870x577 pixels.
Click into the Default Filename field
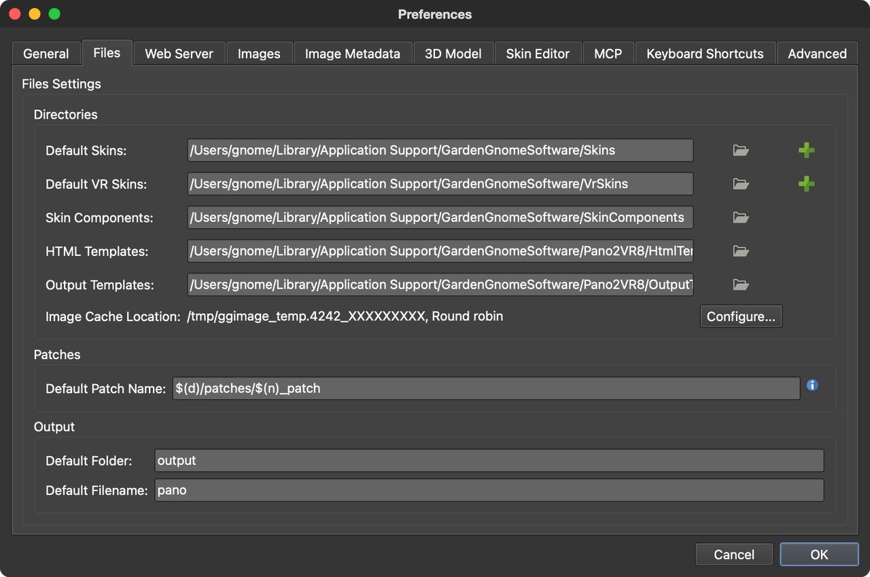point(489,490)
